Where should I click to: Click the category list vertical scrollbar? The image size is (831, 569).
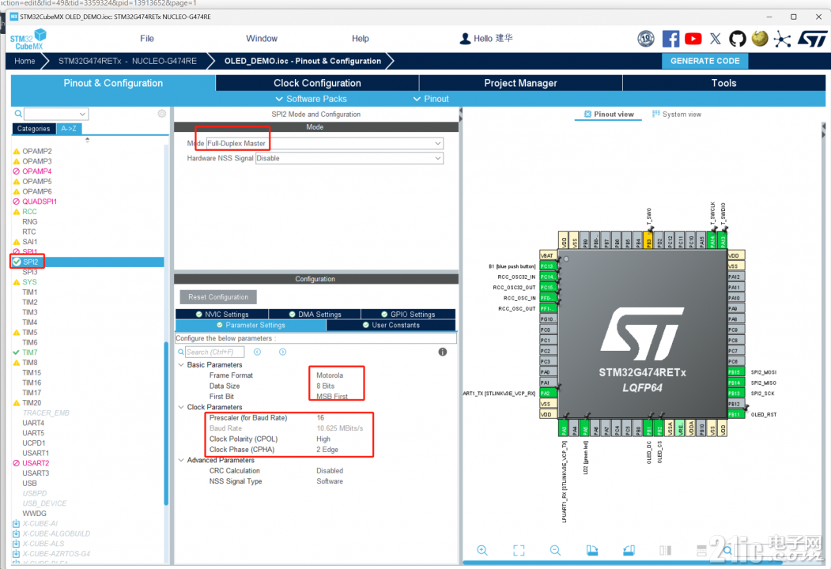(x=166, y=424)
